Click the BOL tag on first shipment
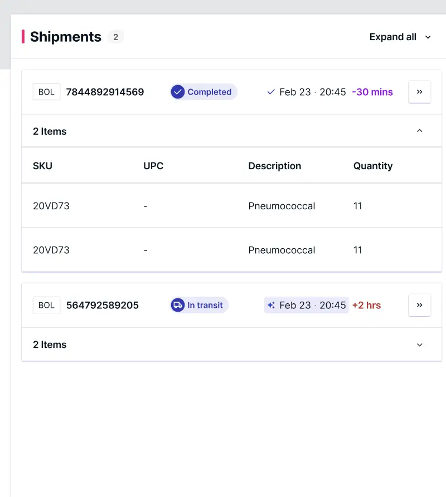446x497 pixels. pos(46,92)
